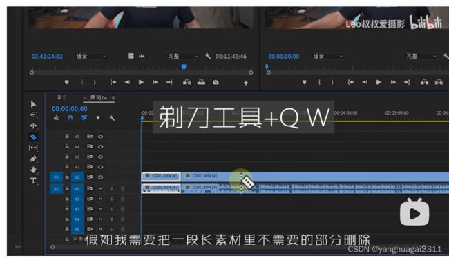Open Program monitor playback resolution dropdown 完整
Viewport: 449px width, 258px height.
coord(421,57)
